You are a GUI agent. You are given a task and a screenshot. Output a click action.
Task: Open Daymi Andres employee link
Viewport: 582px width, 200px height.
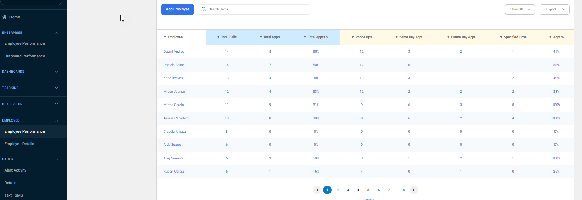(x=174, y=52)
